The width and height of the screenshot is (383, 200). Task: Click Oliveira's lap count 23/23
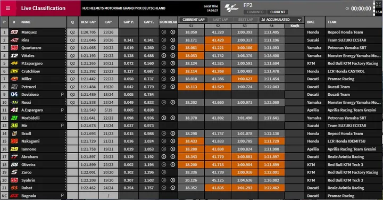pos(108,164)
